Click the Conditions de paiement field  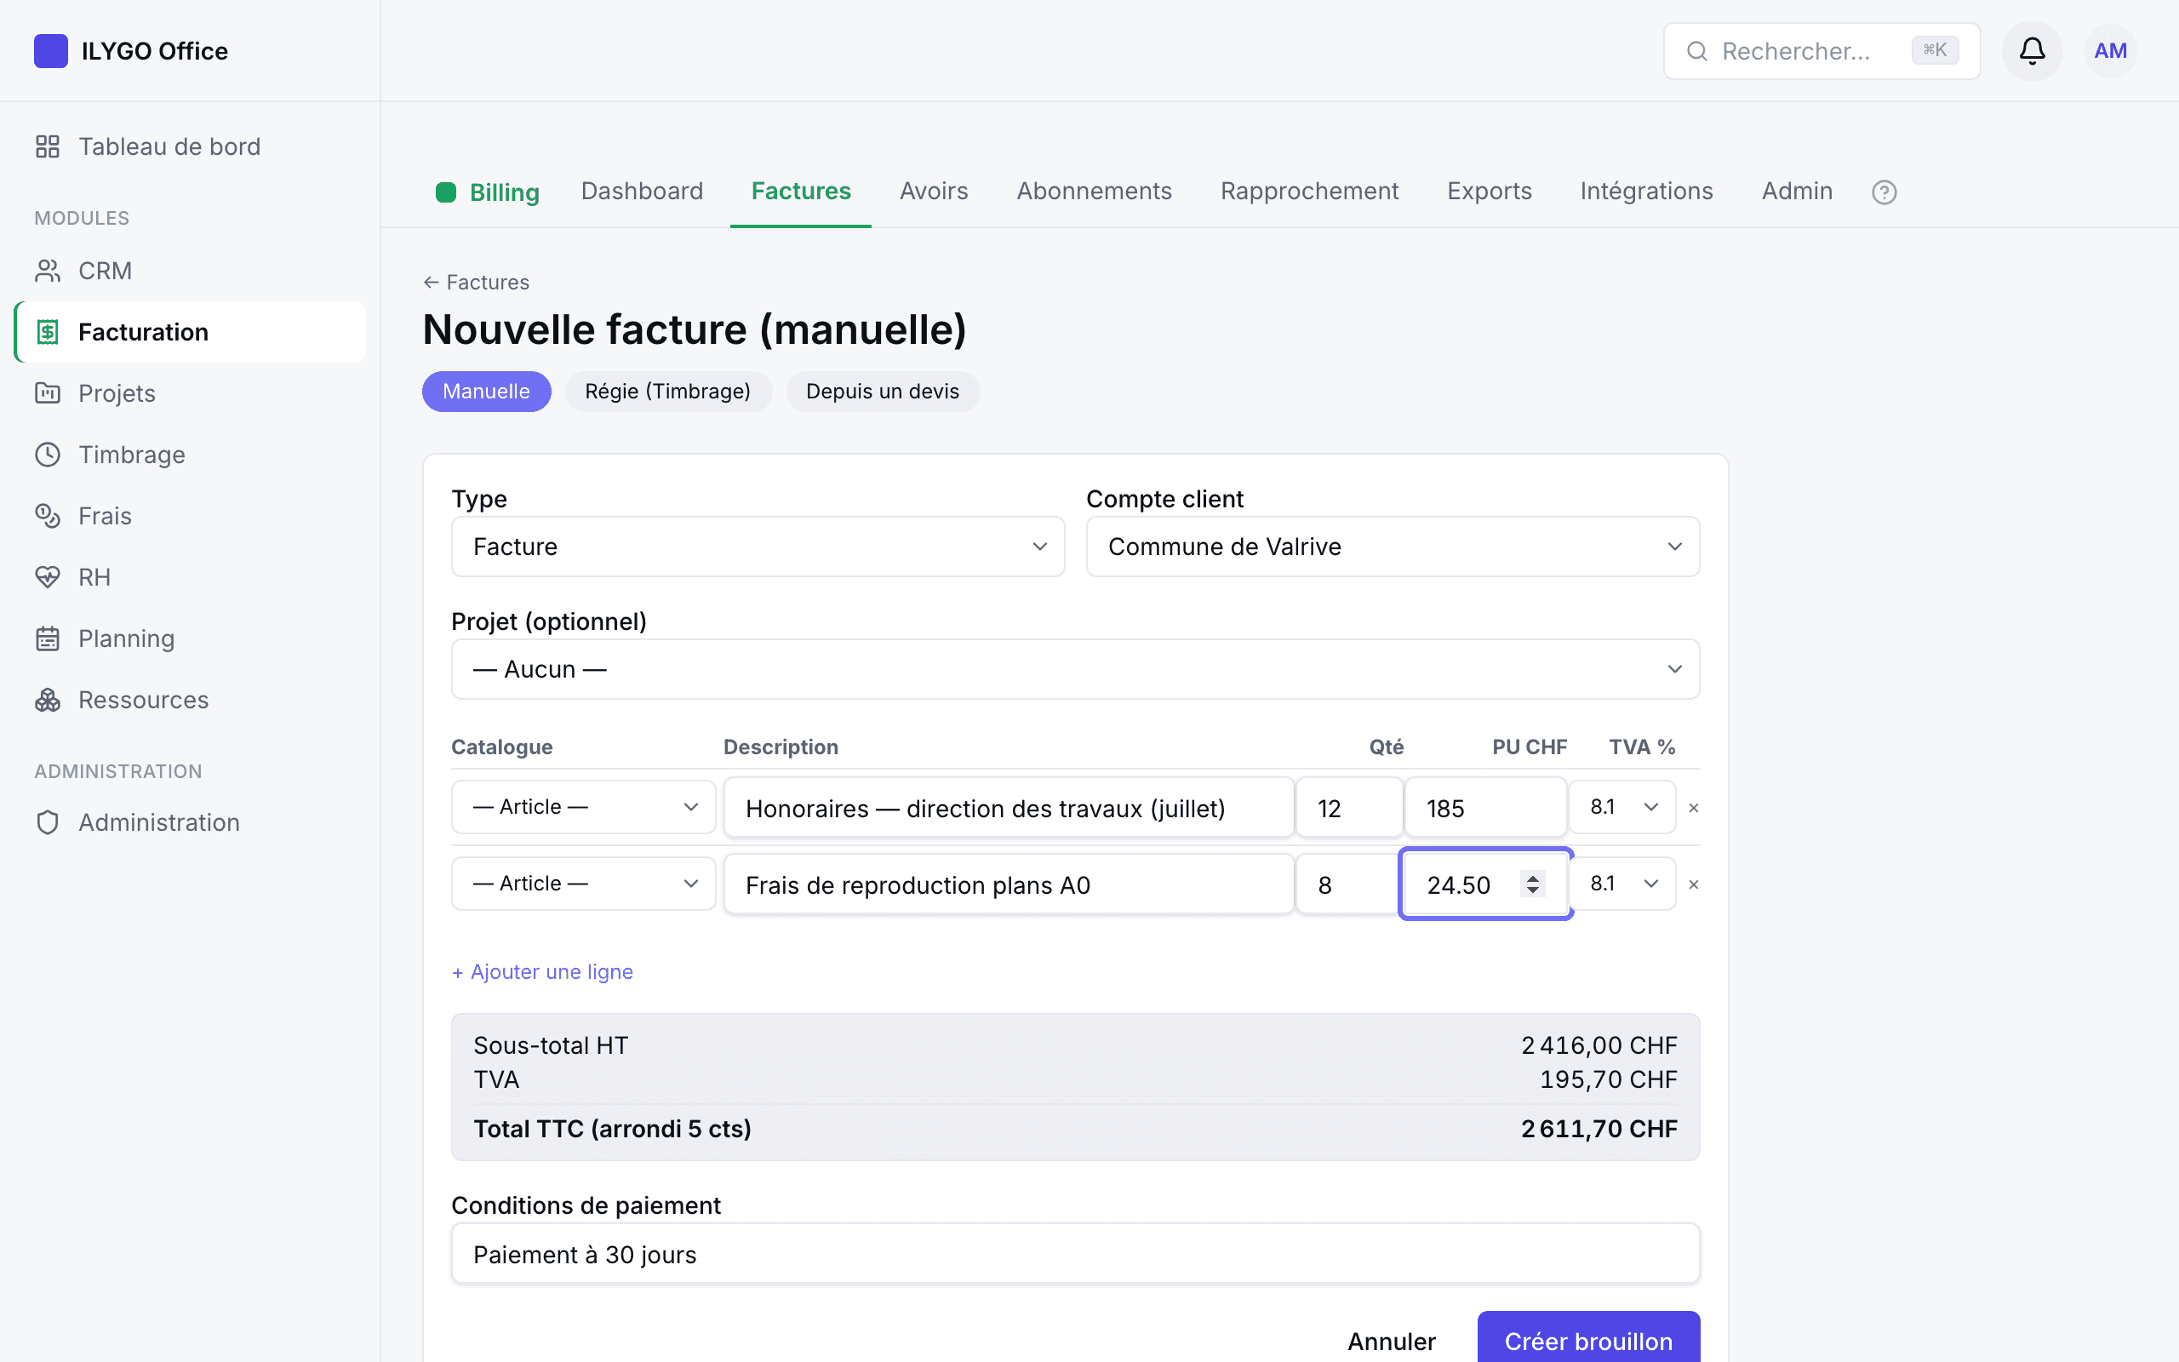pyautogui.click(x=1075, y=1254)
